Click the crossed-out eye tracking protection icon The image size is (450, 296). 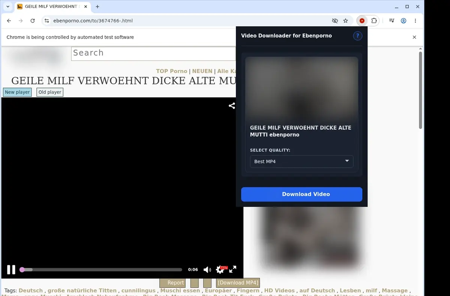pos(335,21)
